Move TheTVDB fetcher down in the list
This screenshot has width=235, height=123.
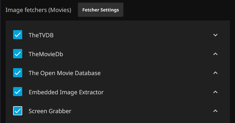215,35
